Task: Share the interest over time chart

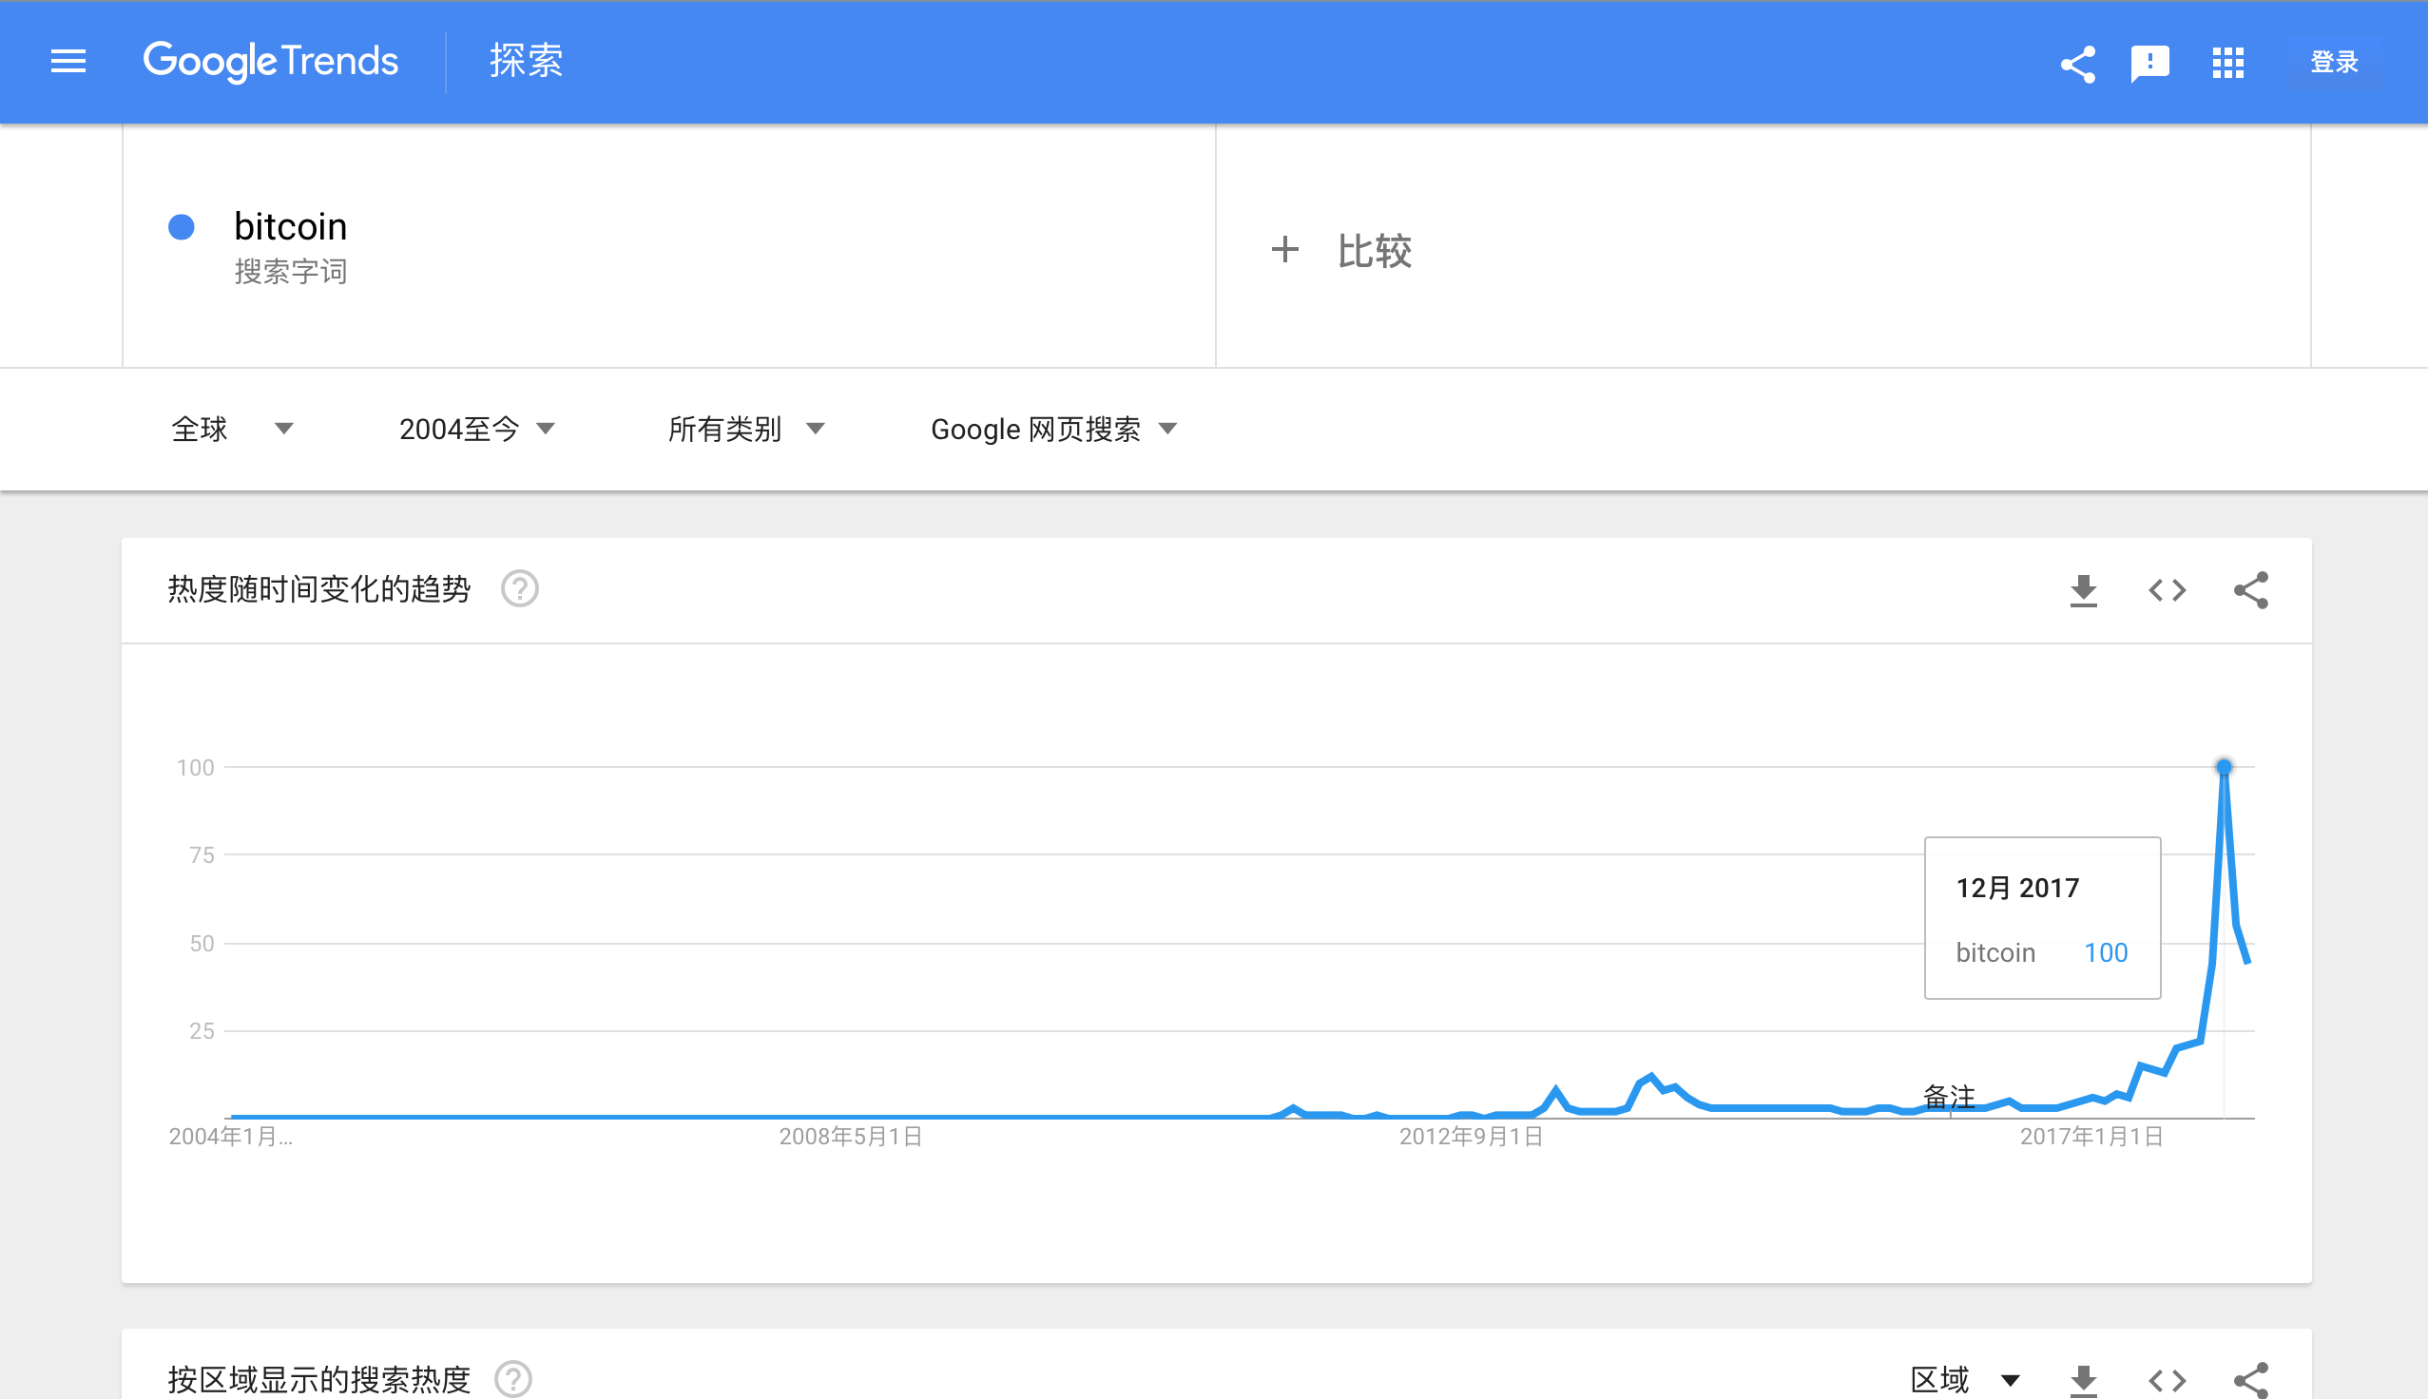Action: point(2250,590)
